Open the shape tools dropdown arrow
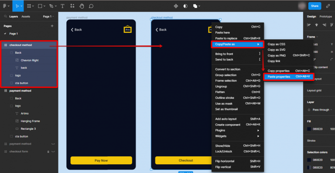The height and width of the screenshot is (173, 335). coord(44,6)
